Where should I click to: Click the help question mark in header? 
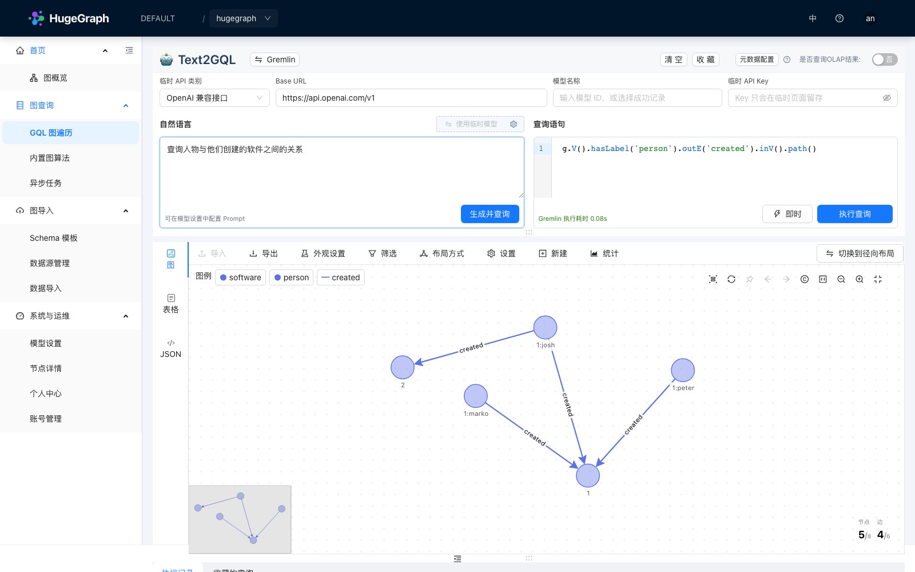840,18
